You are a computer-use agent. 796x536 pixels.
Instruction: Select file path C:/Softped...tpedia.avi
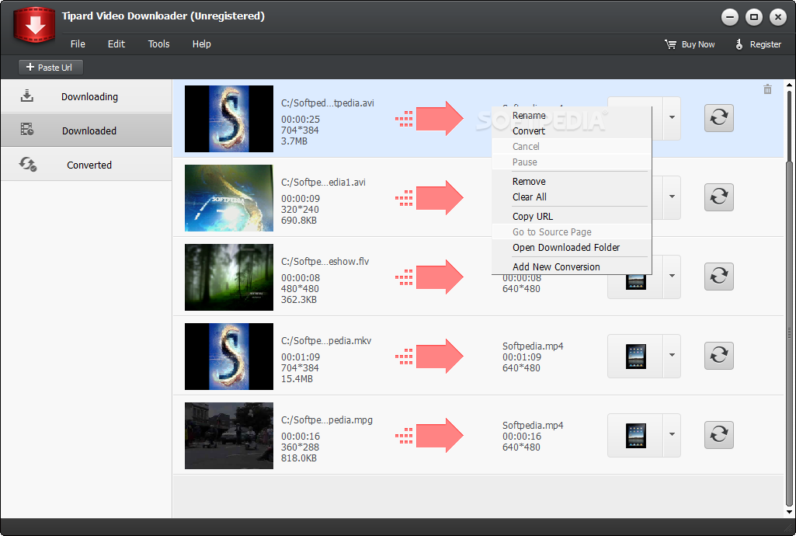tap(328, 103)
